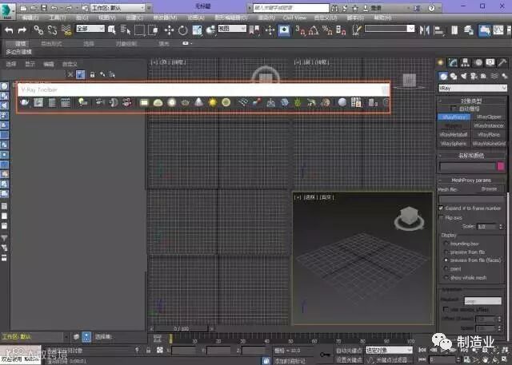The width and height of the screenshot is (512, 365).
Task: Select the show whole mesh radio option
Action: coord(446,277)
